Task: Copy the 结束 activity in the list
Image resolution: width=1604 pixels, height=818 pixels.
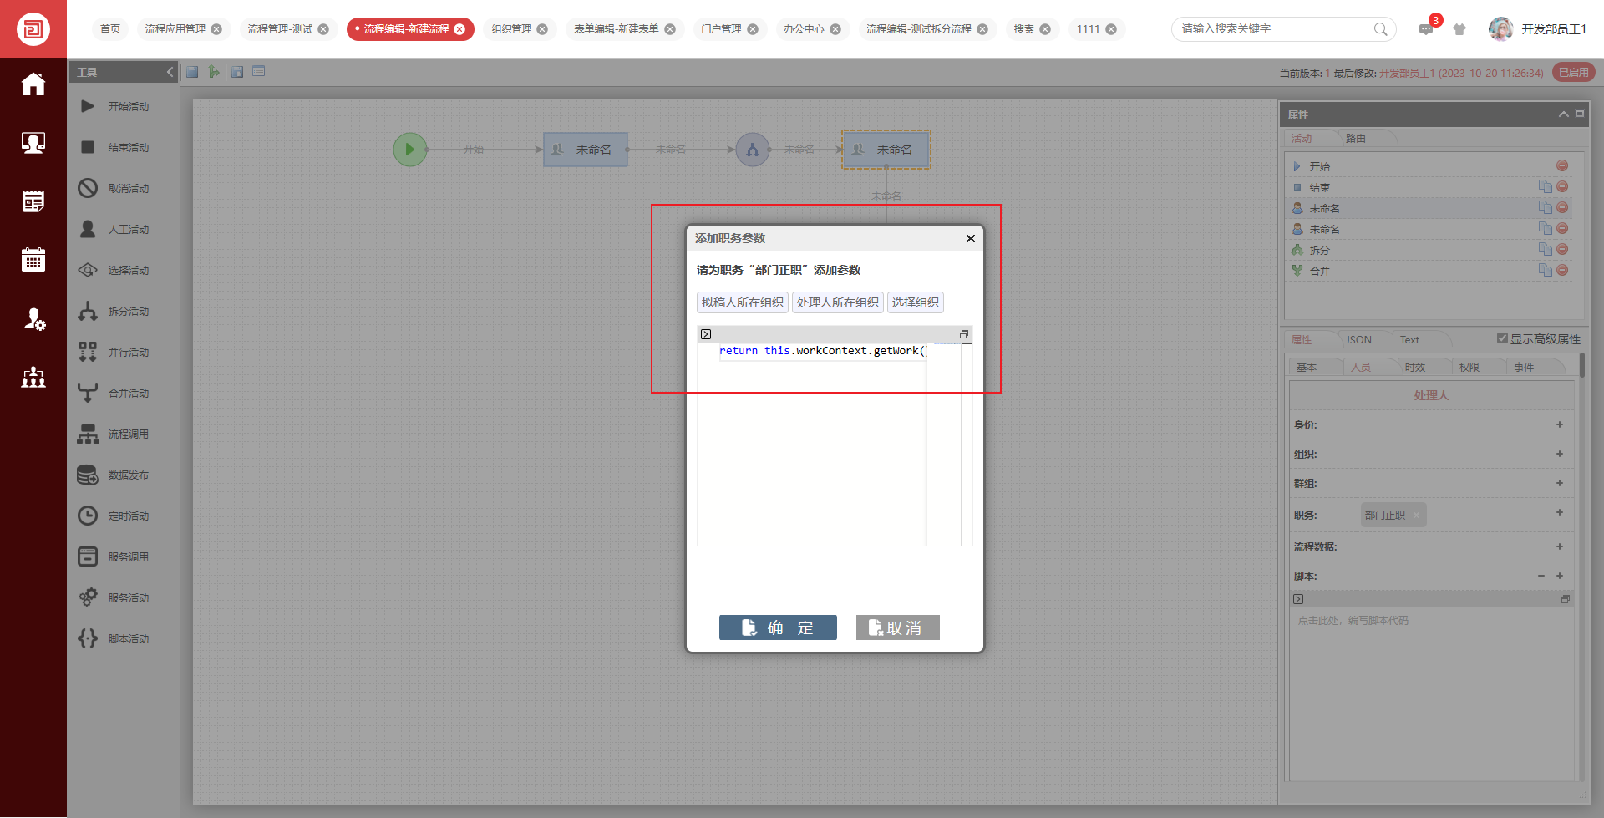Action: pyautogui.click(x=1546, y=186)
